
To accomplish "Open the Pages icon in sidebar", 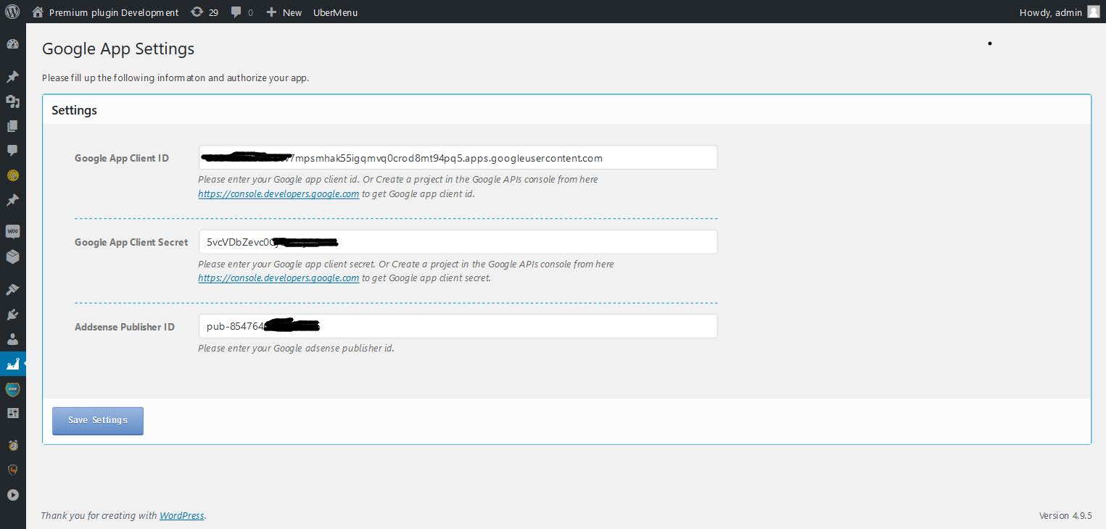I will click(x=12, y=126).
